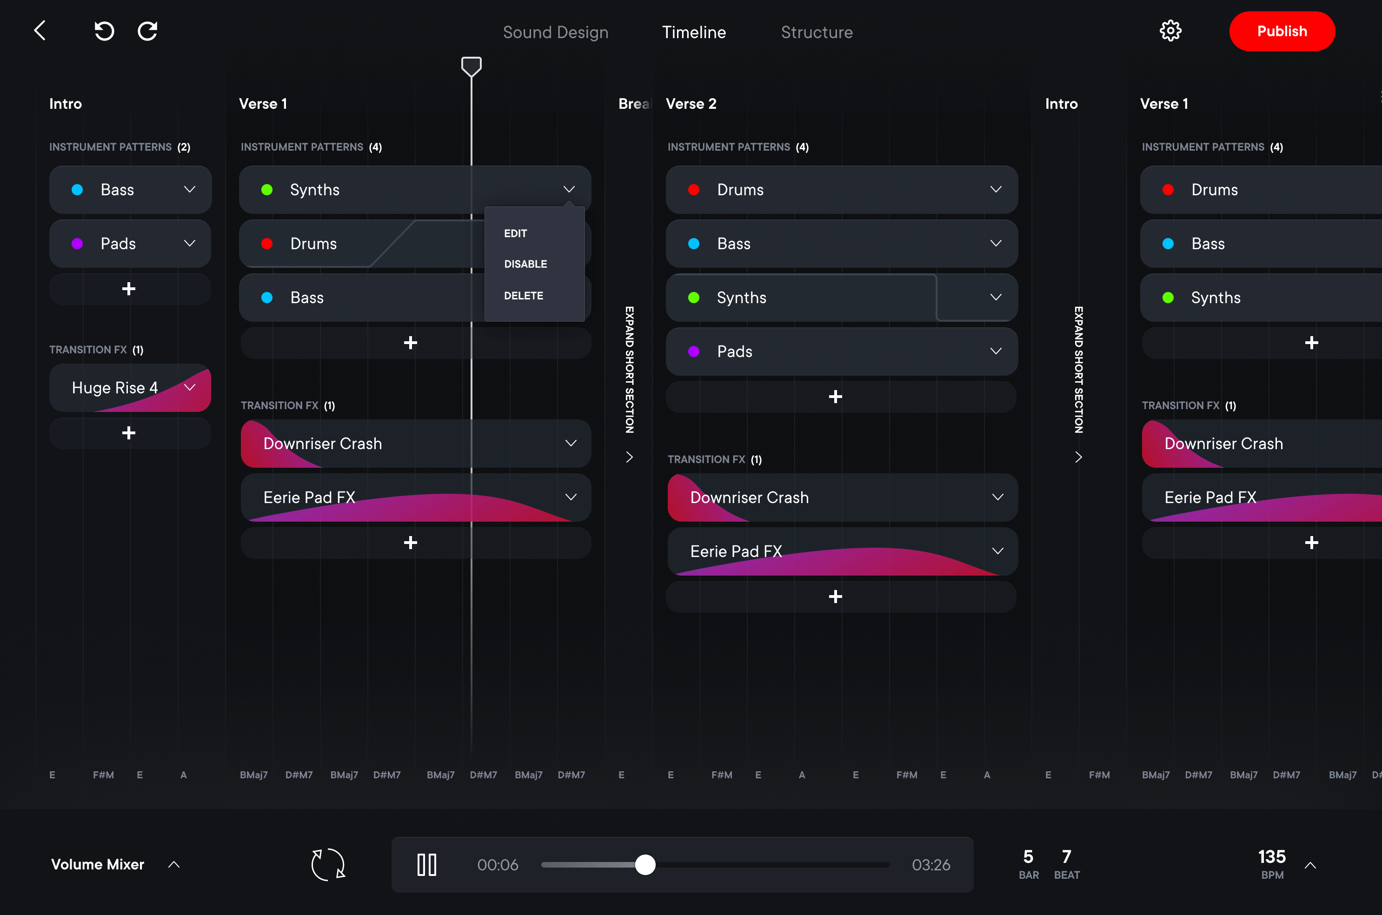Choose Edit from the Synths menu
The image size is (1382, 915).
516,233
